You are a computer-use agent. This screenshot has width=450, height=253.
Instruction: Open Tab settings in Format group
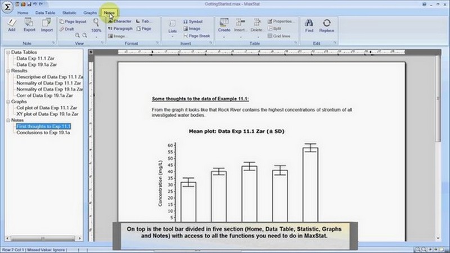(143, 21)
